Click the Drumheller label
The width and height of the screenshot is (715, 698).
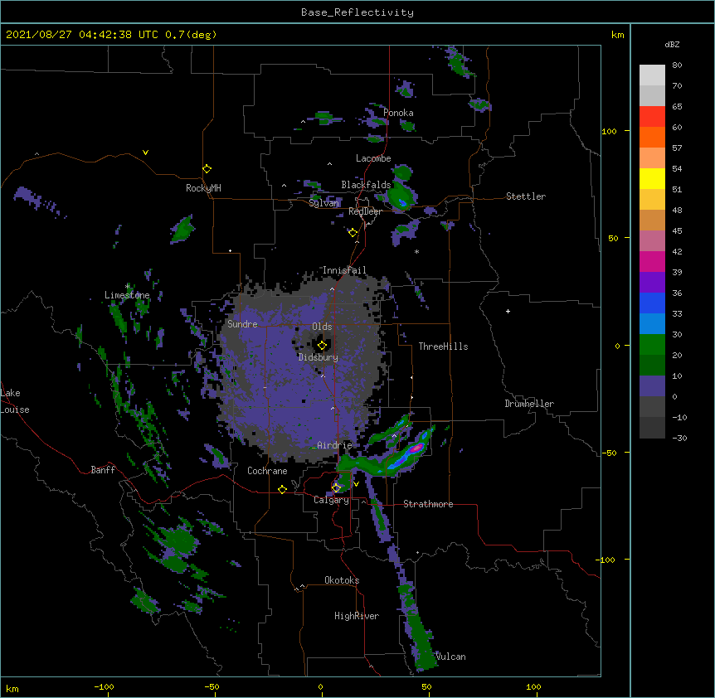point(529,404)
